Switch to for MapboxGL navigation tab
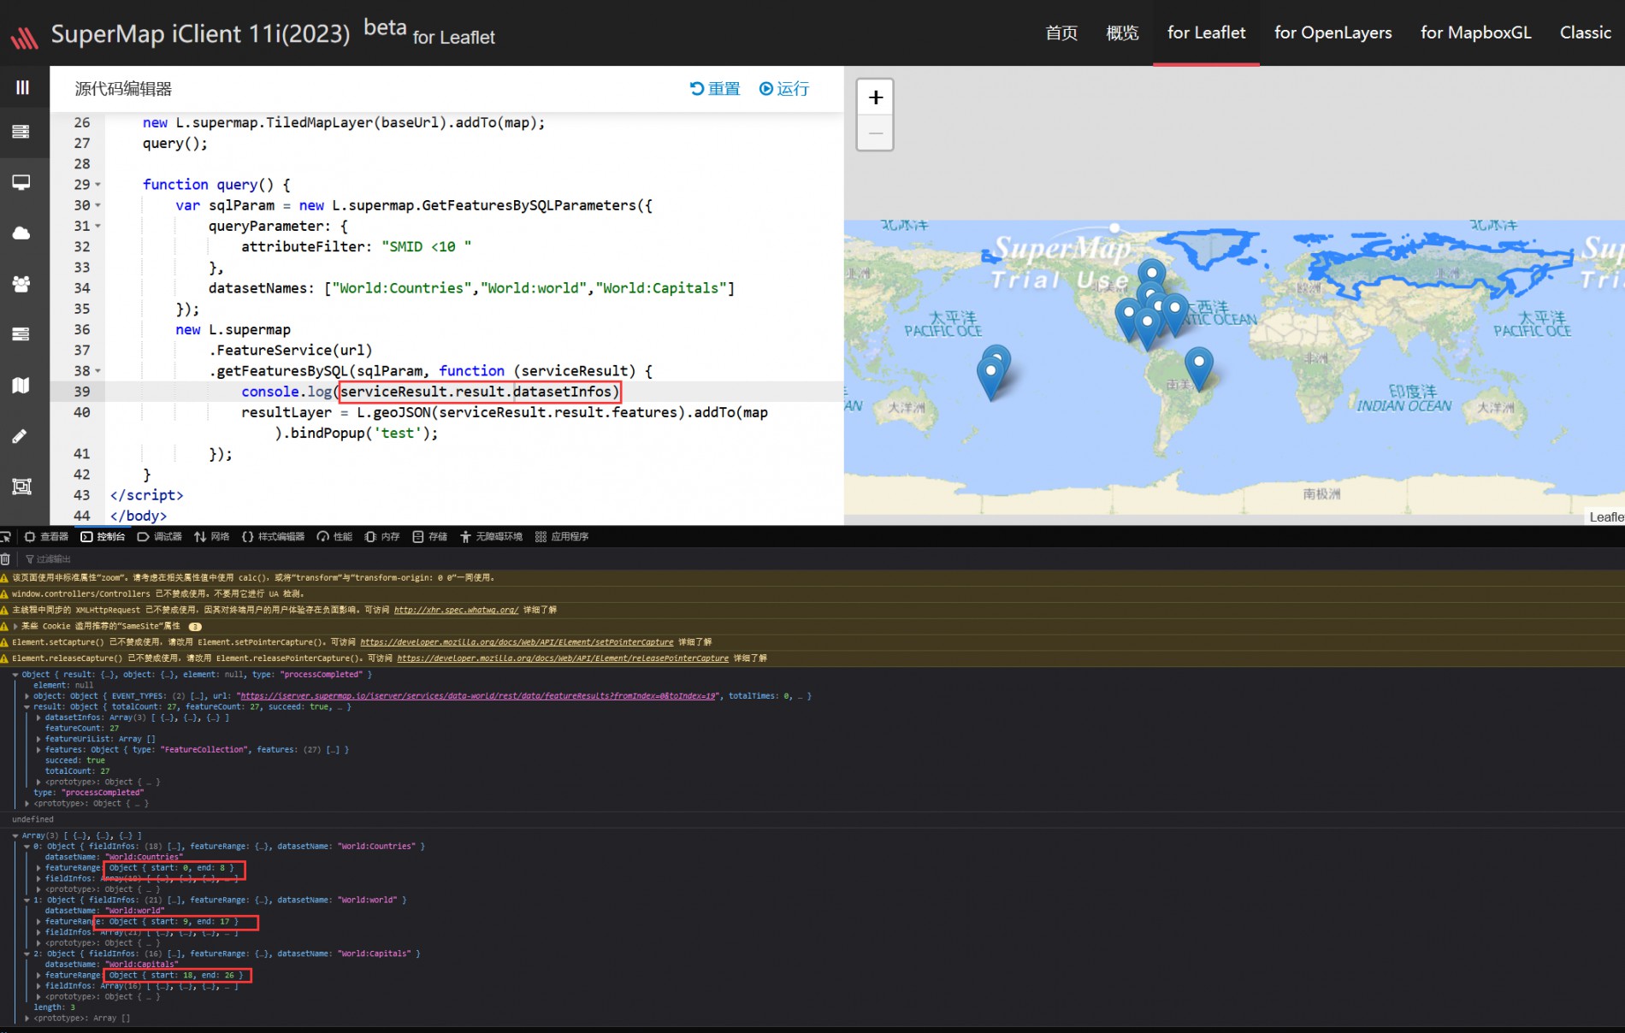Viewport: 1625px width, 1033px height. click(1475, 32)
